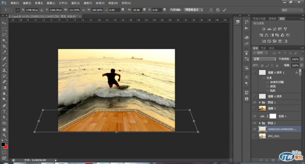
Task: Hide the 圖層 5 layer via eye icon
Action: coord(255,109)
